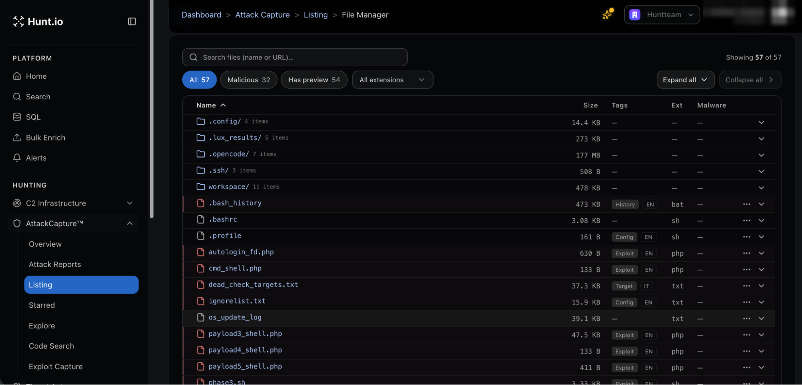Expand the .profile file row chevron

(761, 237)
